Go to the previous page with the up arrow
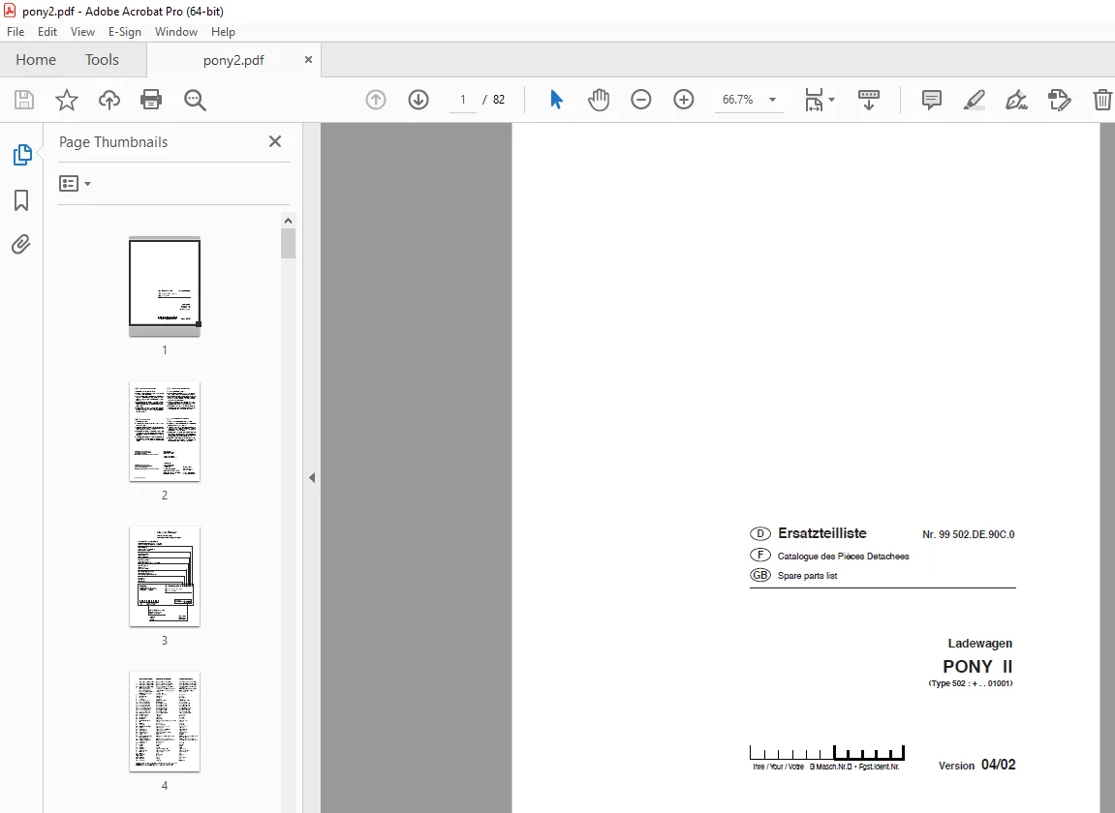Image resolution: width=1115 pixels, height=813 pixels. tap(376, 100)
